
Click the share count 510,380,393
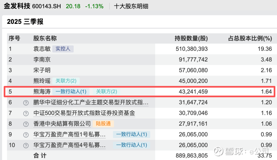coord(192,49)
